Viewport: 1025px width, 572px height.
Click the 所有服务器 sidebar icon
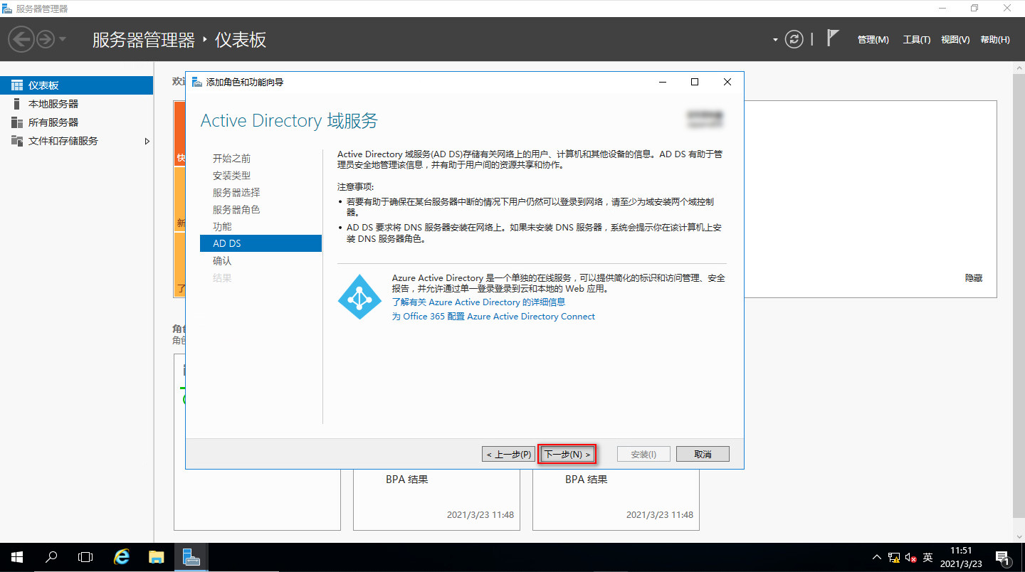coord(17,122)
